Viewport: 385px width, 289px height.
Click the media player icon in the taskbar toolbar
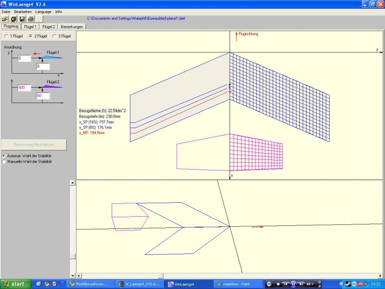coord(269,284)
